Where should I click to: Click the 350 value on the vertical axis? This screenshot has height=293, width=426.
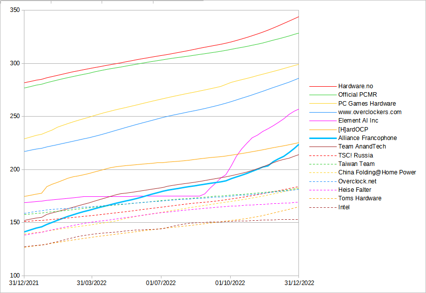[14, 10]
